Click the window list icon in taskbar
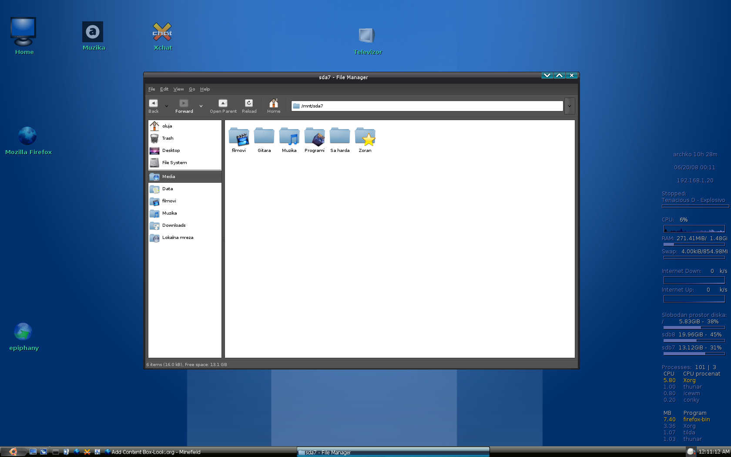 pyautogui.click(x=44, y=452)
